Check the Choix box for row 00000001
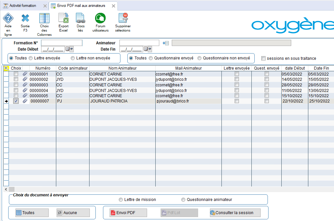The height and width of the screenshot is (221, 334). [x=16, y=74]
